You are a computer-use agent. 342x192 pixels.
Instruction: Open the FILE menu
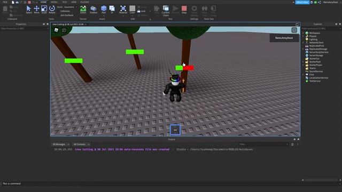pos(5,2)
